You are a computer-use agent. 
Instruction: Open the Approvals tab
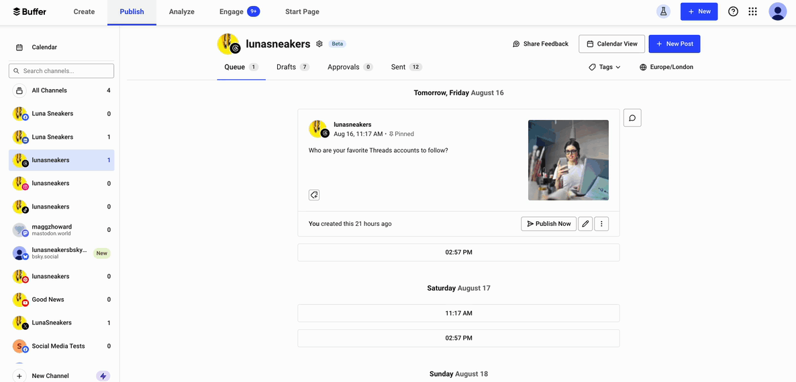pyautogui.click(x=350, y=67)
